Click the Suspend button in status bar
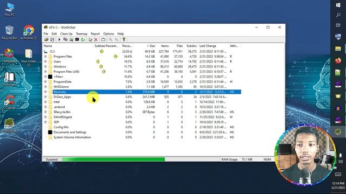 52,160
